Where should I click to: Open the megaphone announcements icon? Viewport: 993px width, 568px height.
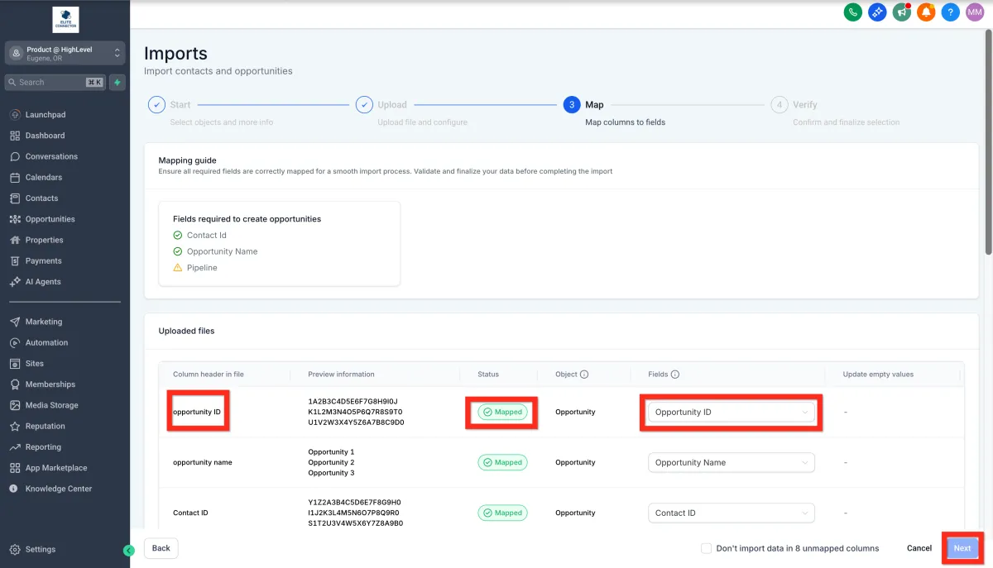[x=902, y=12]
